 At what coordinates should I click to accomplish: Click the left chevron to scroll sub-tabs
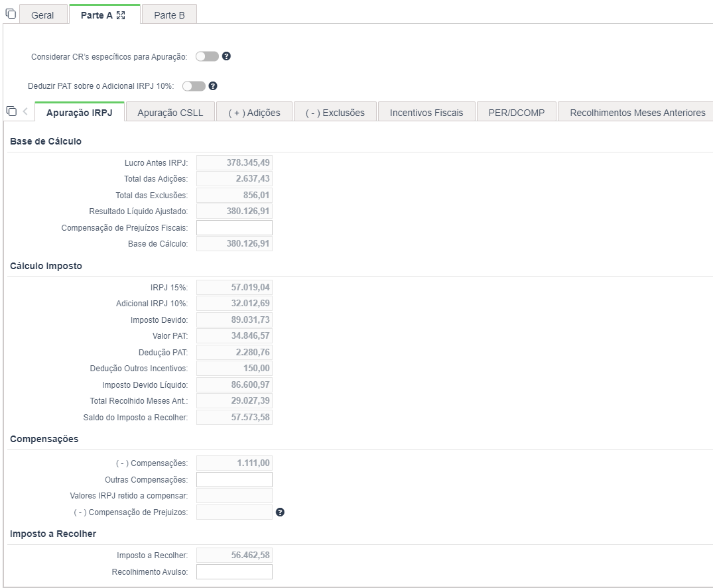25,111
